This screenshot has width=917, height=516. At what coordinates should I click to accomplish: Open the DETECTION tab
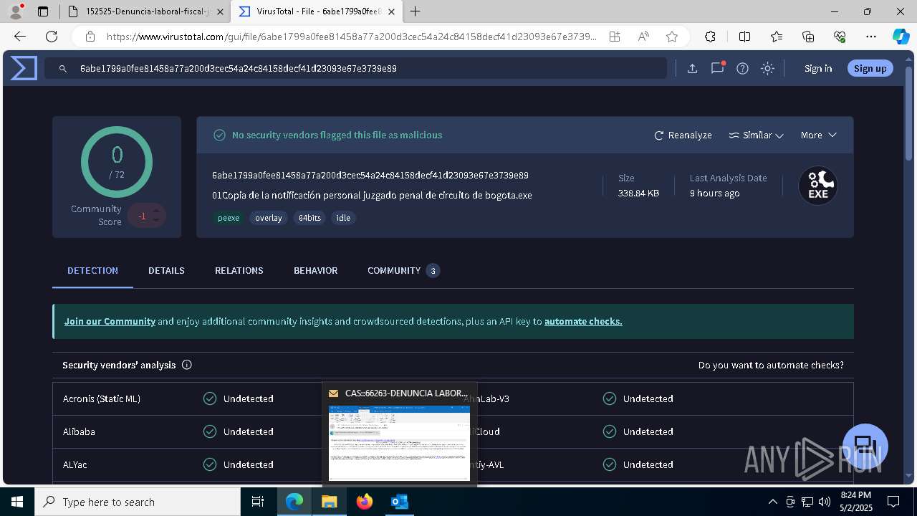pyautogui.click(x=92, y=270)
